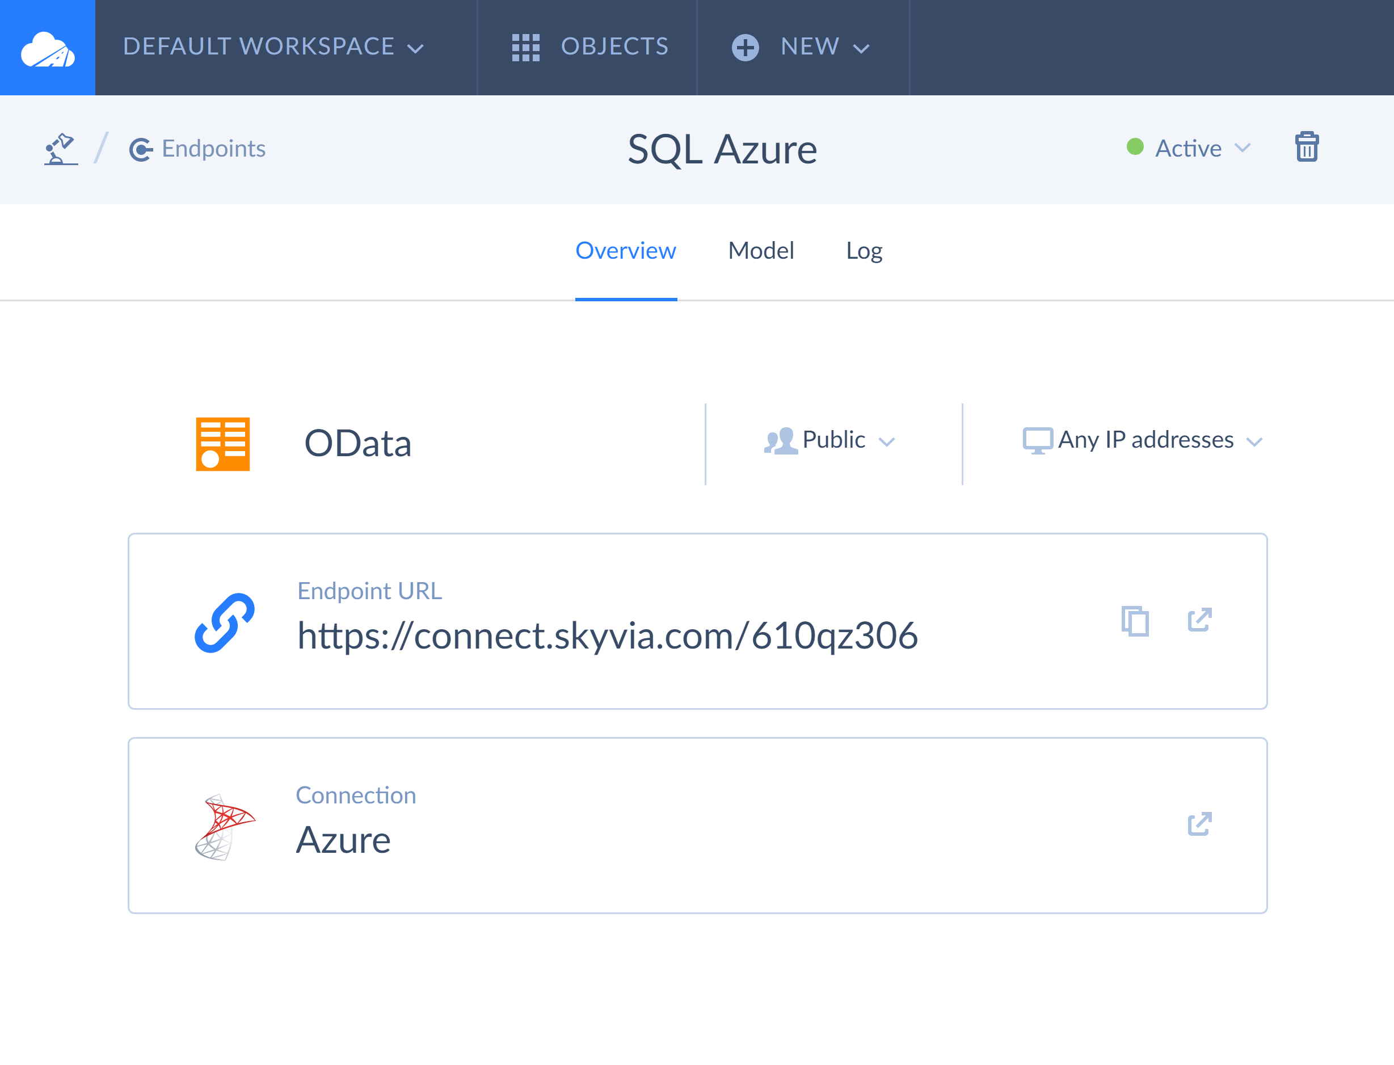Click the orange OData icon
Screen dimensions: 1394x1065
click(222, 444)
